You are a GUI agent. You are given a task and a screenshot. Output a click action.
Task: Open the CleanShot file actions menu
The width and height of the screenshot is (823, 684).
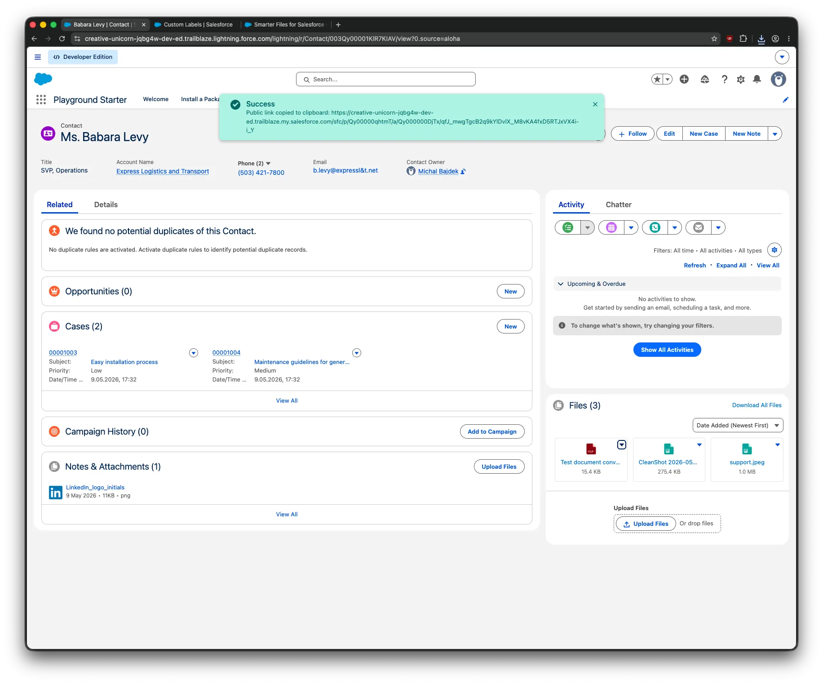[x=699, y=444]
